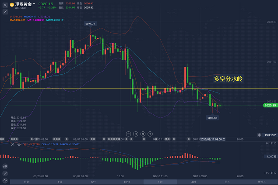Click the price alert bell icon
278x185 pixels.
click(260, 134)
